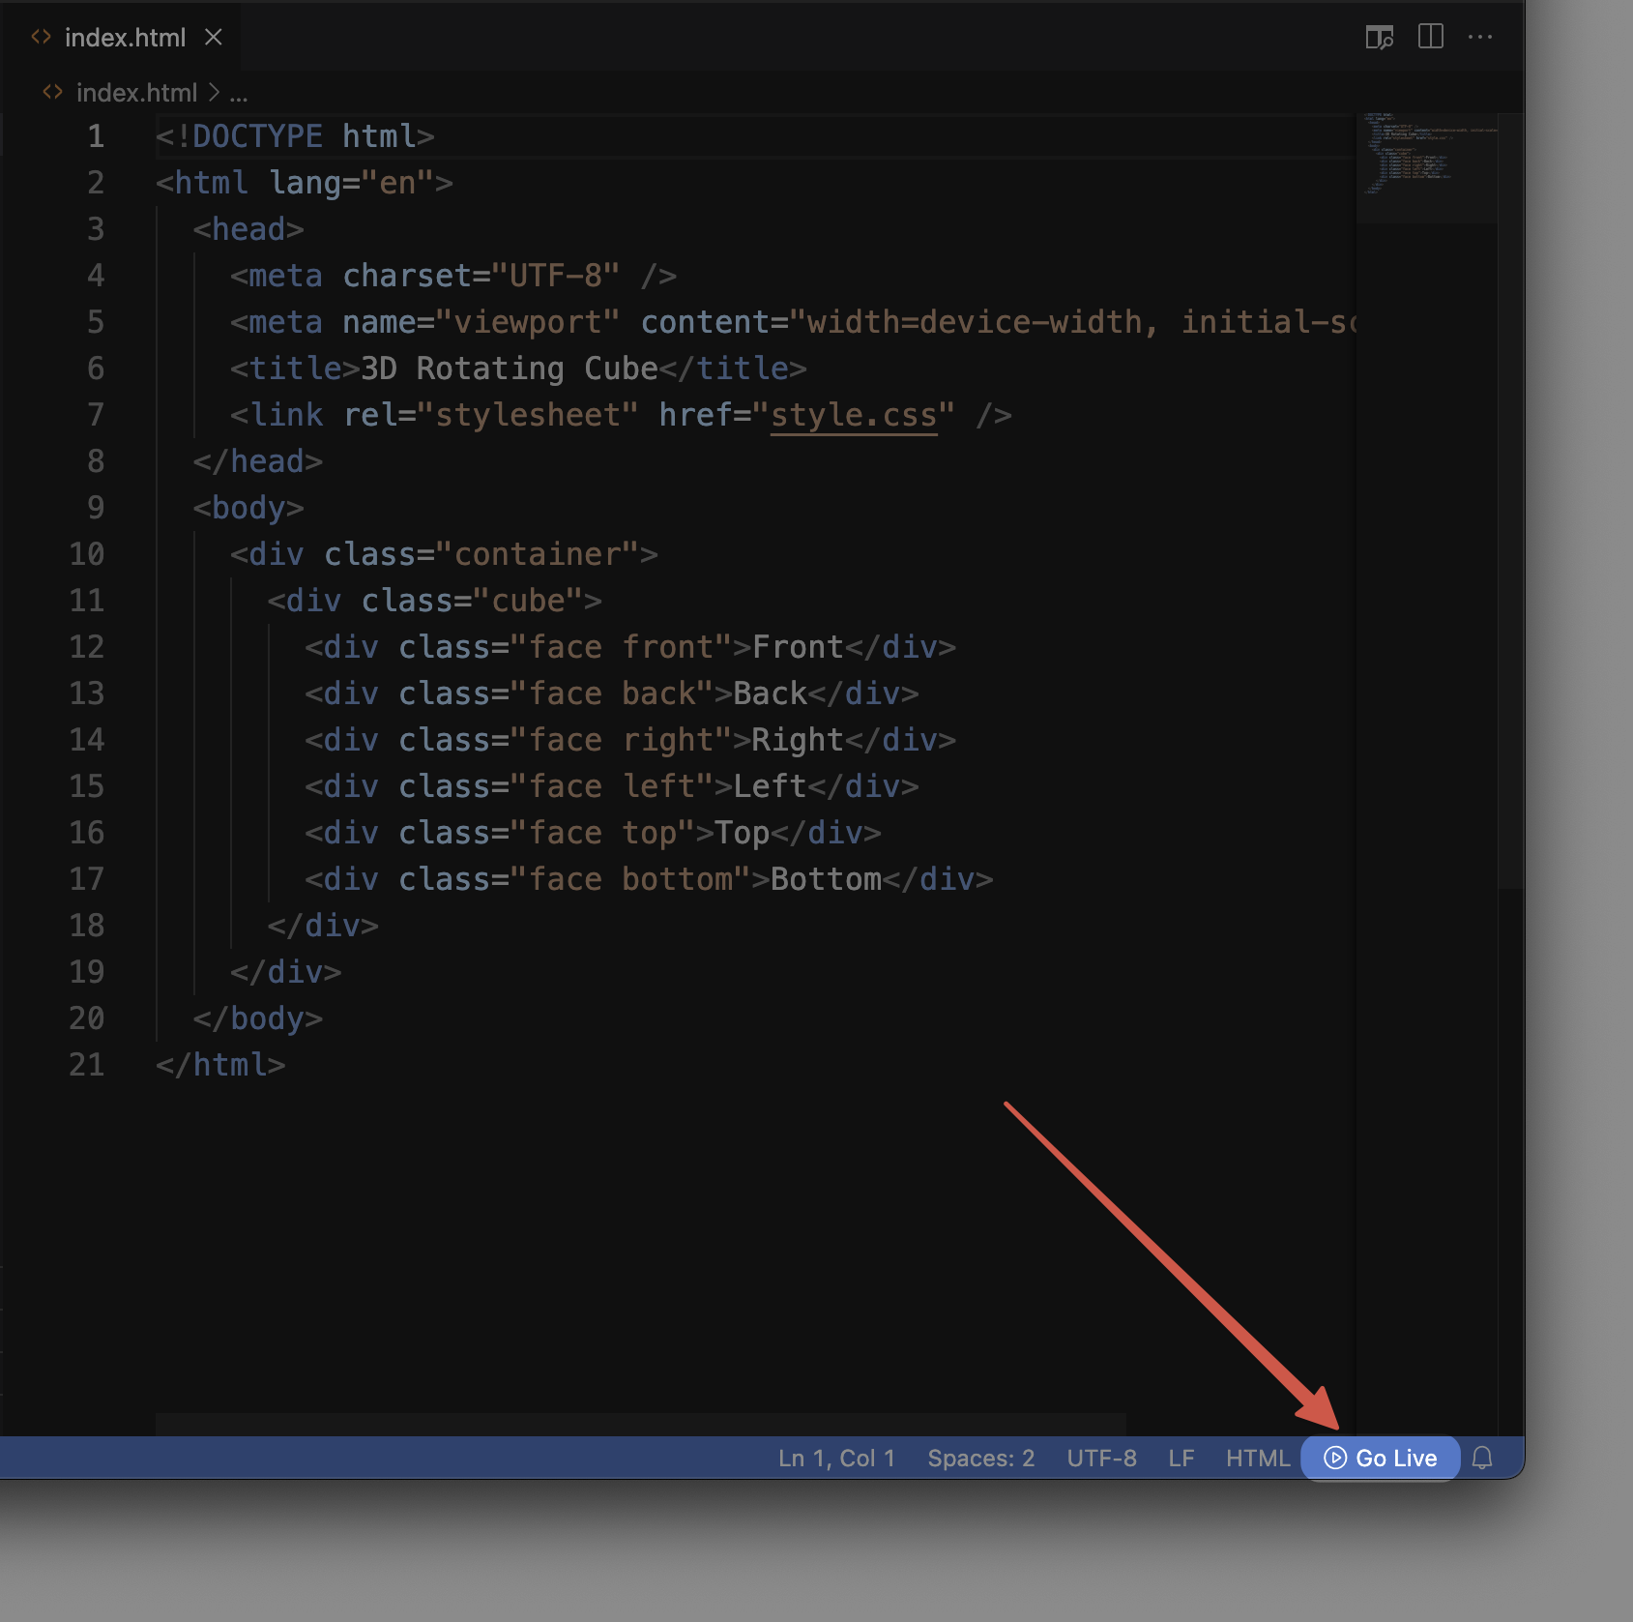Select the index.html editor tab
This screenshot has height=1622, width=1633.
pos(124,37)
